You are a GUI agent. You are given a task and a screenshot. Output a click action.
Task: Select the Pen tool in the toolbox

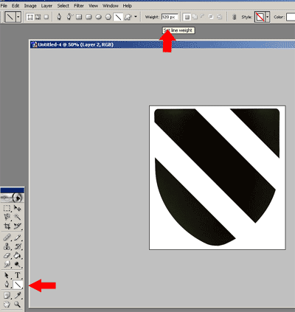[7, 285]
